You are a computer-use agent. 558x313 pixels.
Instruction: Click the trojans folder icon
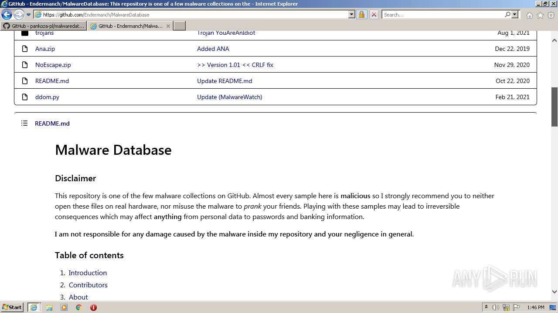click(25, 33)
